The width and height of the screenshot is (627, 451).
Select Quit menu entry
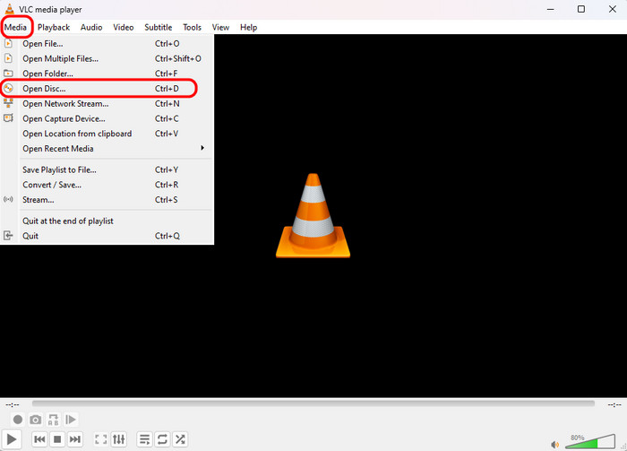pyautogui.click(x=107, y=236)
